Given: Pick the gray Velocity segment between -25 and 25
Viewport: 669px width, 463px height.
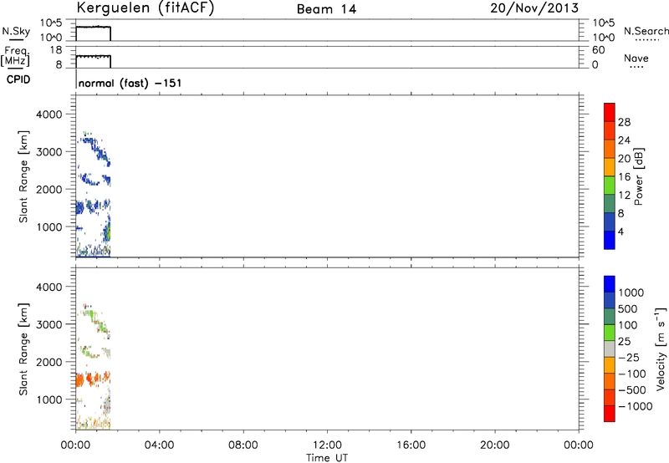Looking at the screenshot, I should [x=610, y=349].
